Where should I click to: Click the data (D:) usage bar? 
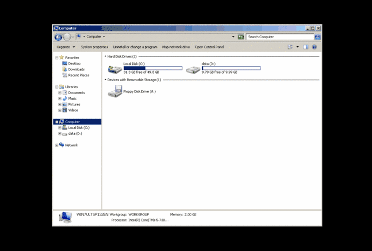(231, 68)
